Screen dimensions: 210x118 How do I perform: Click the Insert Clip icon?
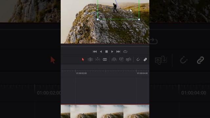click(114, 60)
